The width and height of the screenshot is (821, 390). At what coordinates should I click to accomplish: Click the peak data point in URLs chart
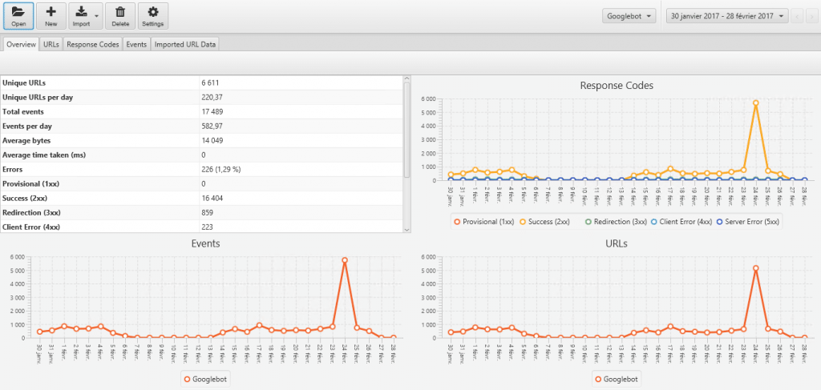(x=755, y=268)
